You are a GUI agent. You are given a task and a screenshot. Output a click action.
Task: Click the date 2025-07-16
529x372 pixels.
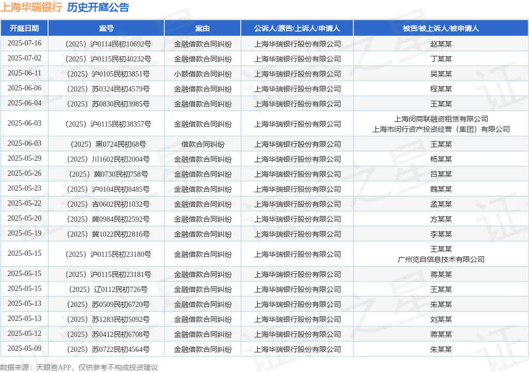pyautogui.click(x=24, y=43)
